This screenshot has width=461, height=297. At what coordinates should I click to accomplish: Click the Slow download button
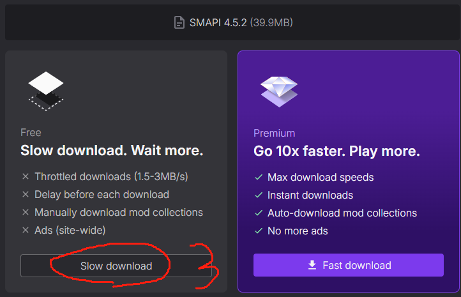pos(116,266)
